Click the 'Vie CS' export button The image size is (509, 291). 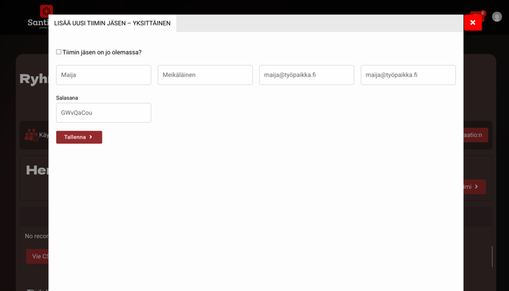tap(37, 256)
